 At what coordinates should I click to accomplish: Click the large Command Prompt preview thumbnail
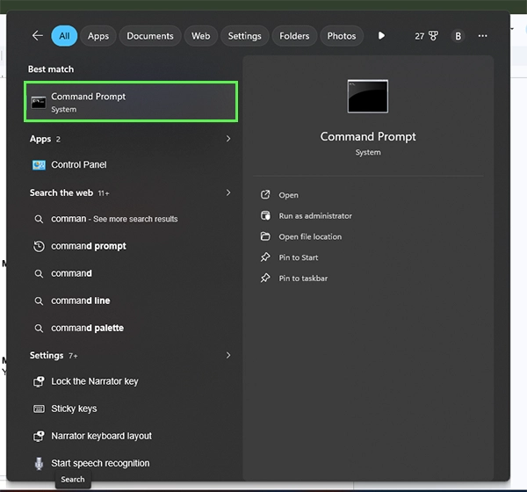[x=368, y=96]
